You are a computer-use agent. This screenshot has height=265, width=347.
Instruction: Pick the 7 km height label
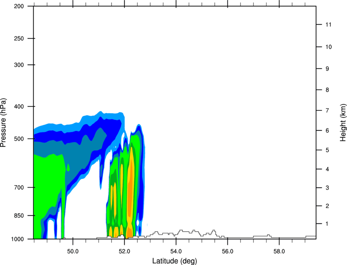(327, 110)
